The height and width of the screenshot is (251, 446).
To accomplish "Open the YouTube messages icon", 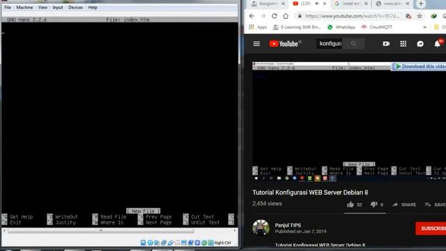I will tap(420, 43).
